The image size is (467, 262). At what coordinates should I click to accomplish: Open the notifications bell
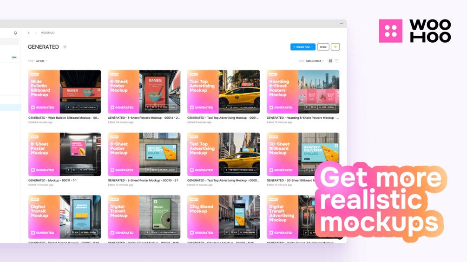15,33
